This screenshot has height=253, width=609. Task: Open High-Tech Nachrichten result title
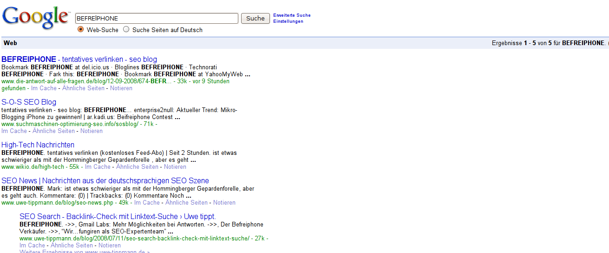click(x=38, y=145)
